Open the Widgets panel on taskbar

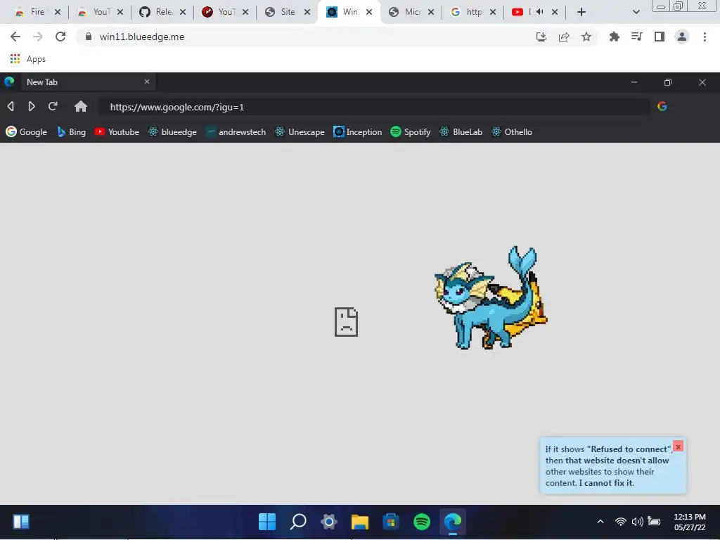click(21, 522)
